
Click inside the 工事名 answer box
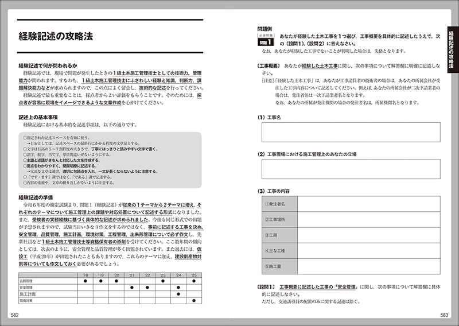point(350,132)
